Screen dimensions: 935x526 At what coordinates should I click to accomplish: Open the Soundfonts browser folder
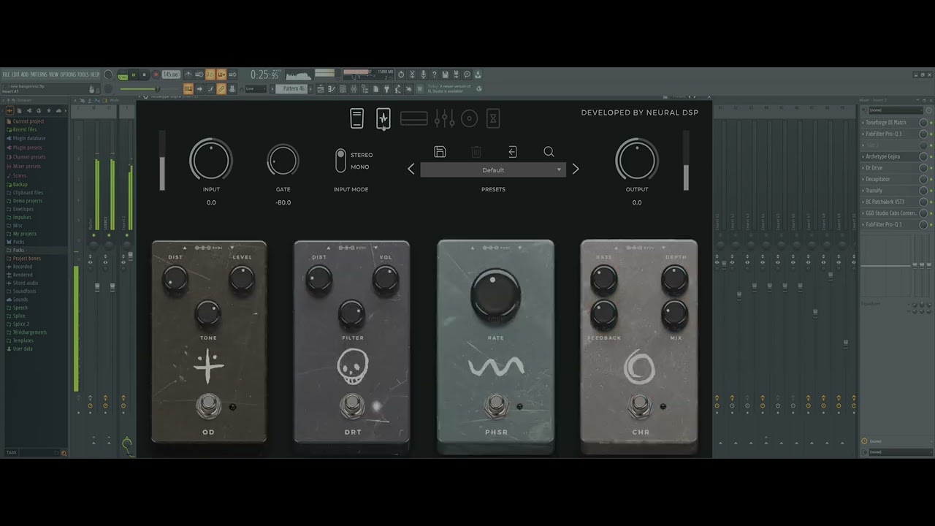coord(24,291)
